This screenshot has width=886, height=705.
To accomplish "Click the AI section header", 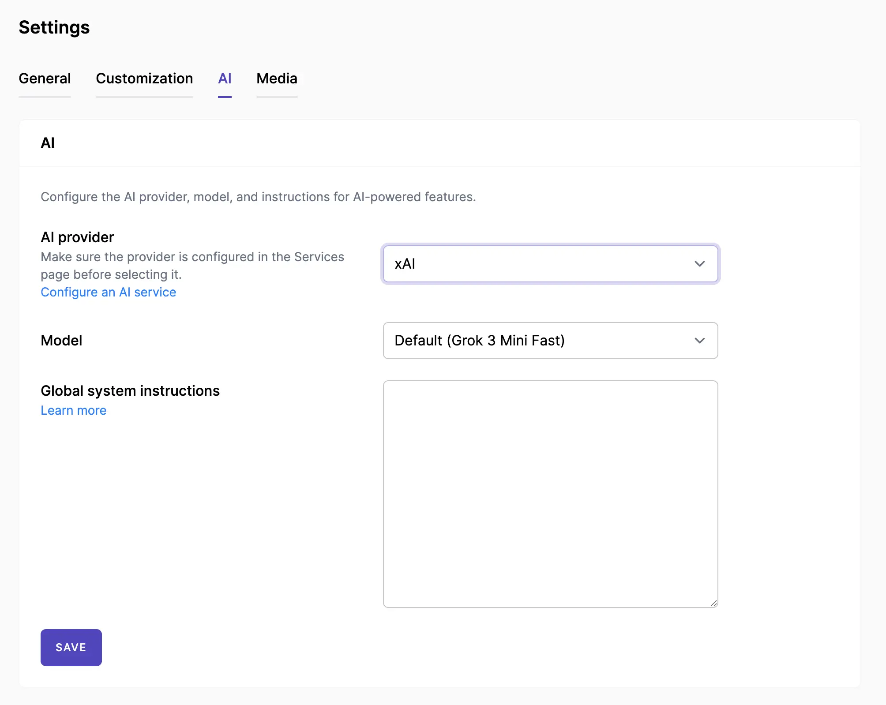I will pyautogui.click(x=48, y=142).
